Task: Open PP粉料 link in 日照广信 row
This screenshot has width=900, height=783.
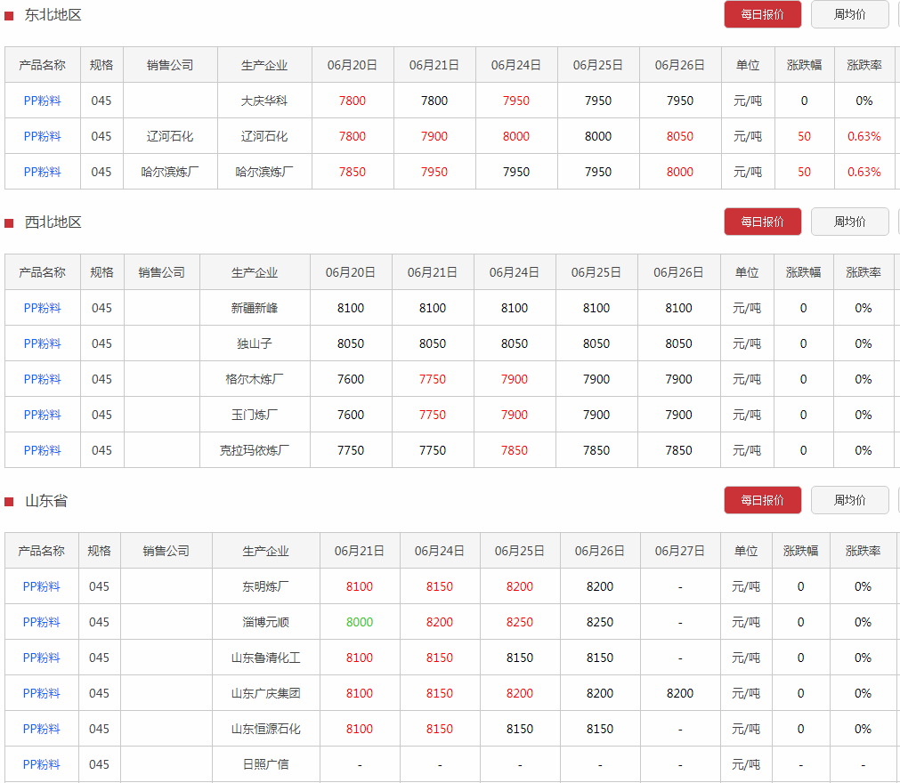Action: point(41,764)
